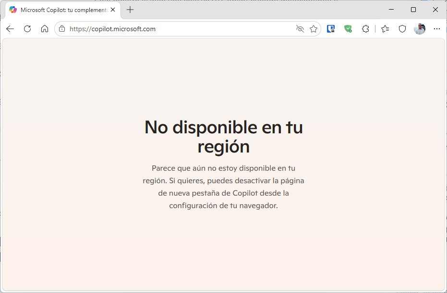Viewport: 447px width, 293px height.
Task: Open the Extensions puzzle menu
Action: pos(365,29)
